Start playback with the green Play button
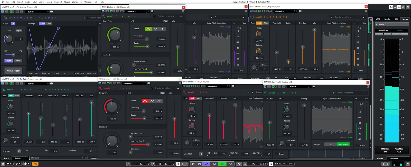This screenshot has width=411, height=167. coord(222,164)
